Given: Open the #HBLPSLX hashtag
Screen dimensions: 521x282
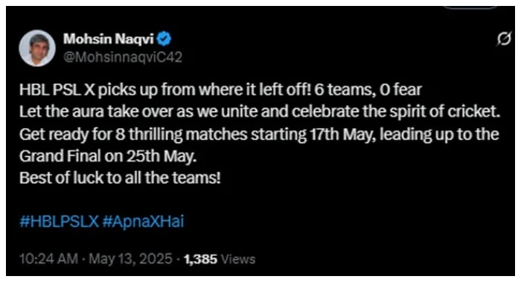Looking at the screenshot, I should tap(59, 222).
